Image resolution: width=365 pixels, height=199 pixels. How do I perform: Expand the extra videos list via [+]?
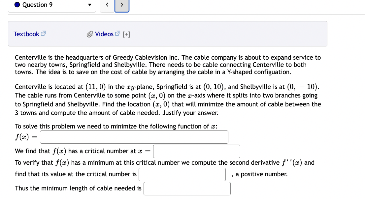click(x=126, y=34)
